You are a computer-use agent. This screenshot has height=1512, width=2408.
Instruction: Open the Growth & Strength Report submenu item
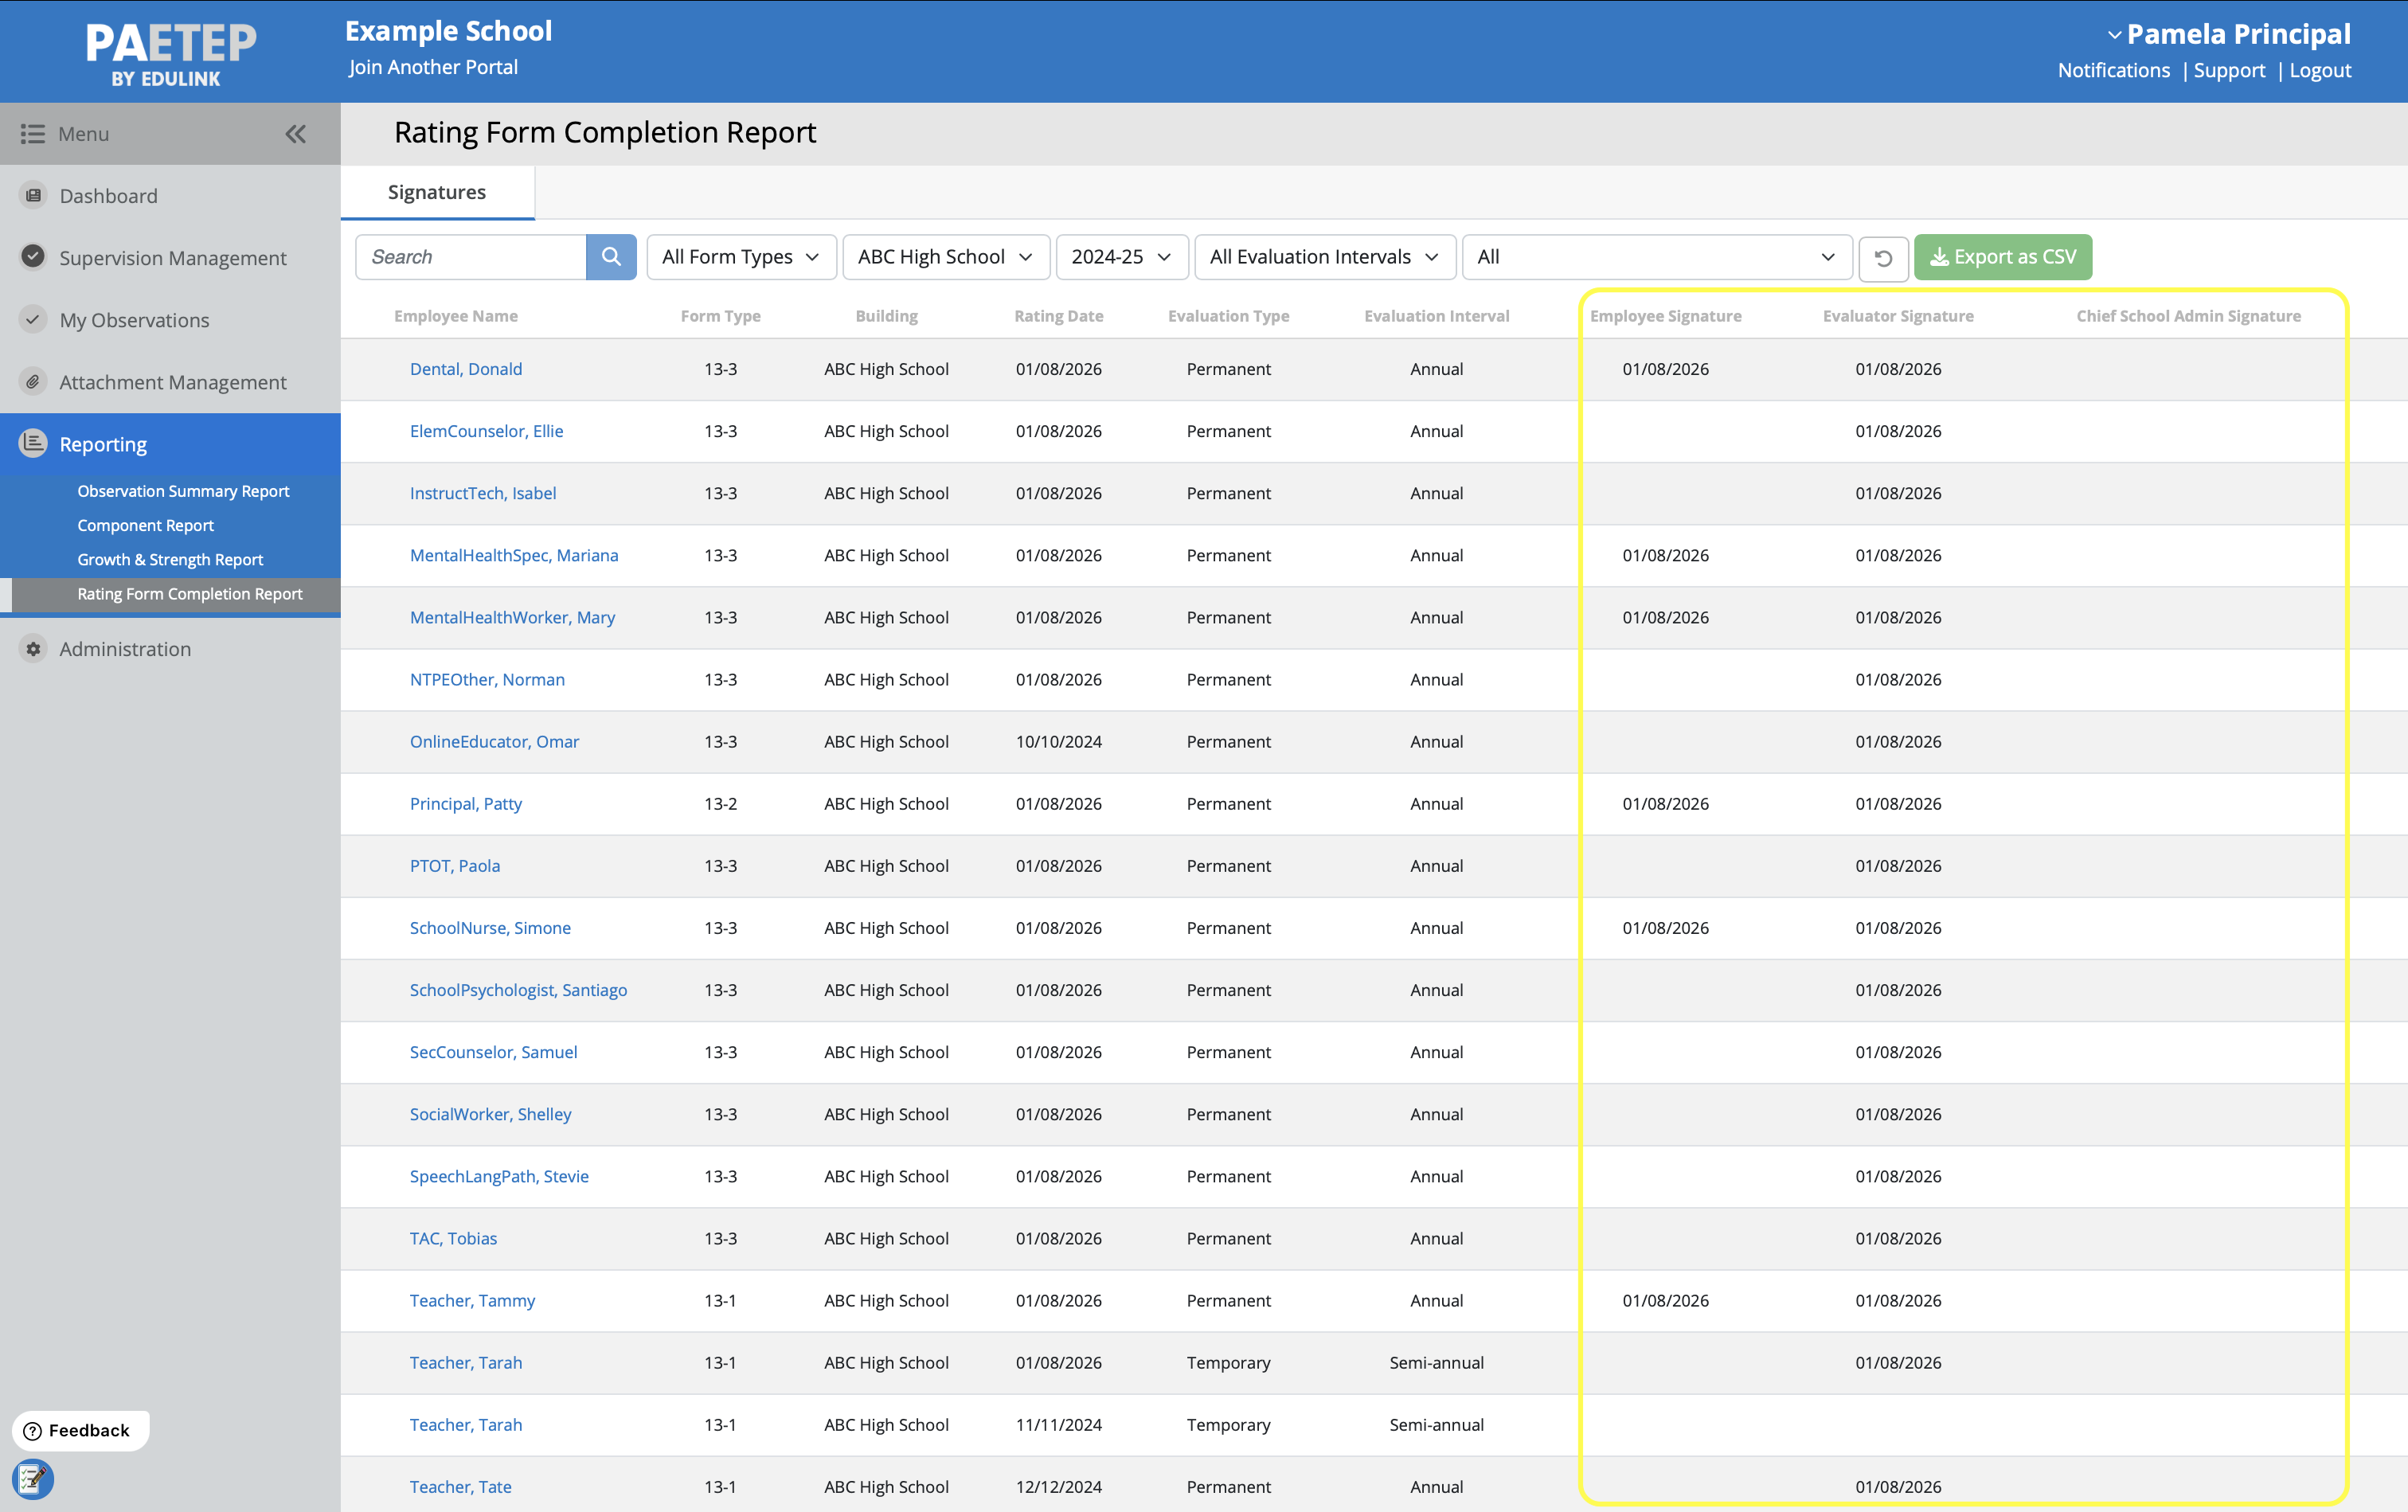point(170,560)
